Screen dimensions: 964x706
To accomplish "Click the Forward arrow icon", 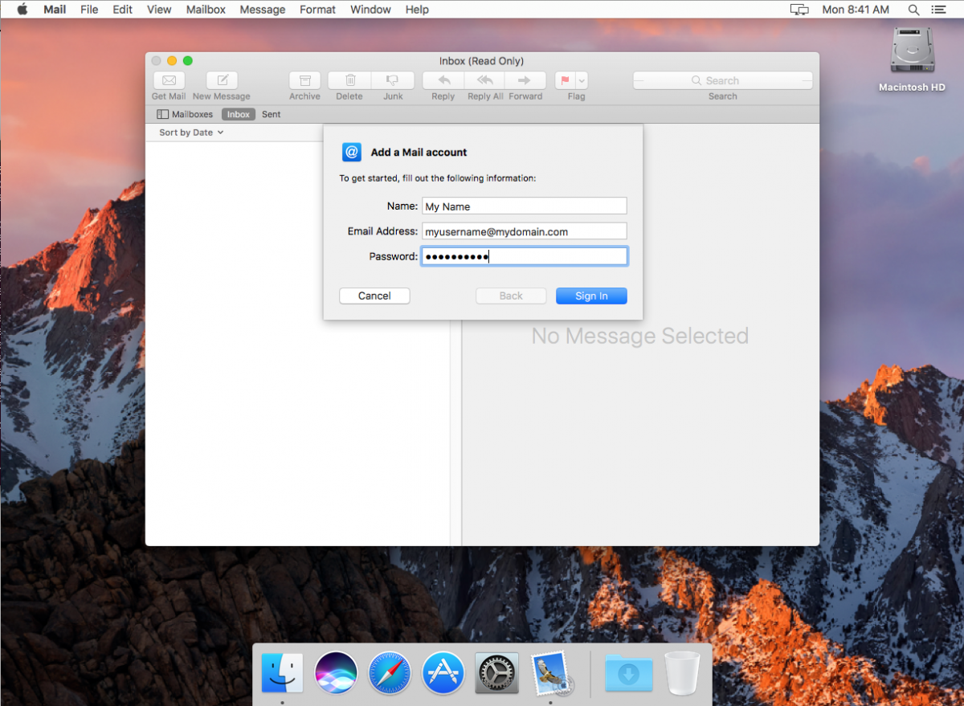I will click(x=525, y=80).
